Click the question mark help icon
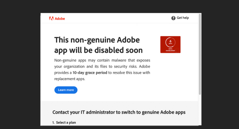239x129 pixels. (173, 18)
